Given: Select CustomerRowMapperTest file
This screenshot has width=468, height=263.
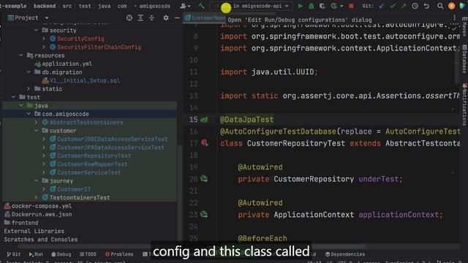Looking at the screenshot, I should [x=92, y=164].
